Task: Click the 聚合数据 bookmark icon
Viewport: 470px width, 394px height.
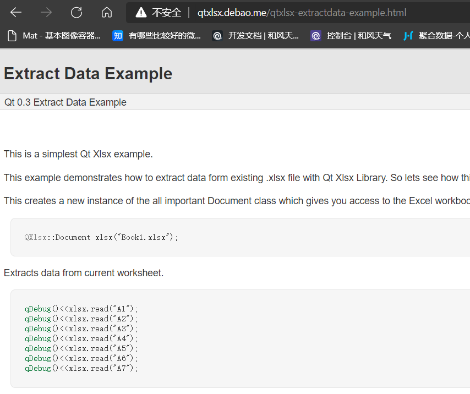Action: (408, 36)
